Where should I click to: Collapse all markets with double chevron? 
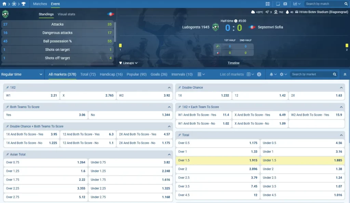pos(345,74)
